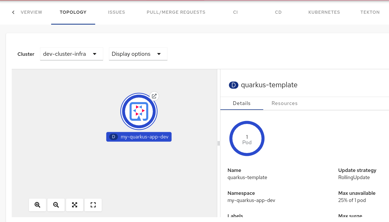Viewport: 389px width, 222px height.
Task: Click the 25% of 1 pod value
Action: tap(352, 200)
